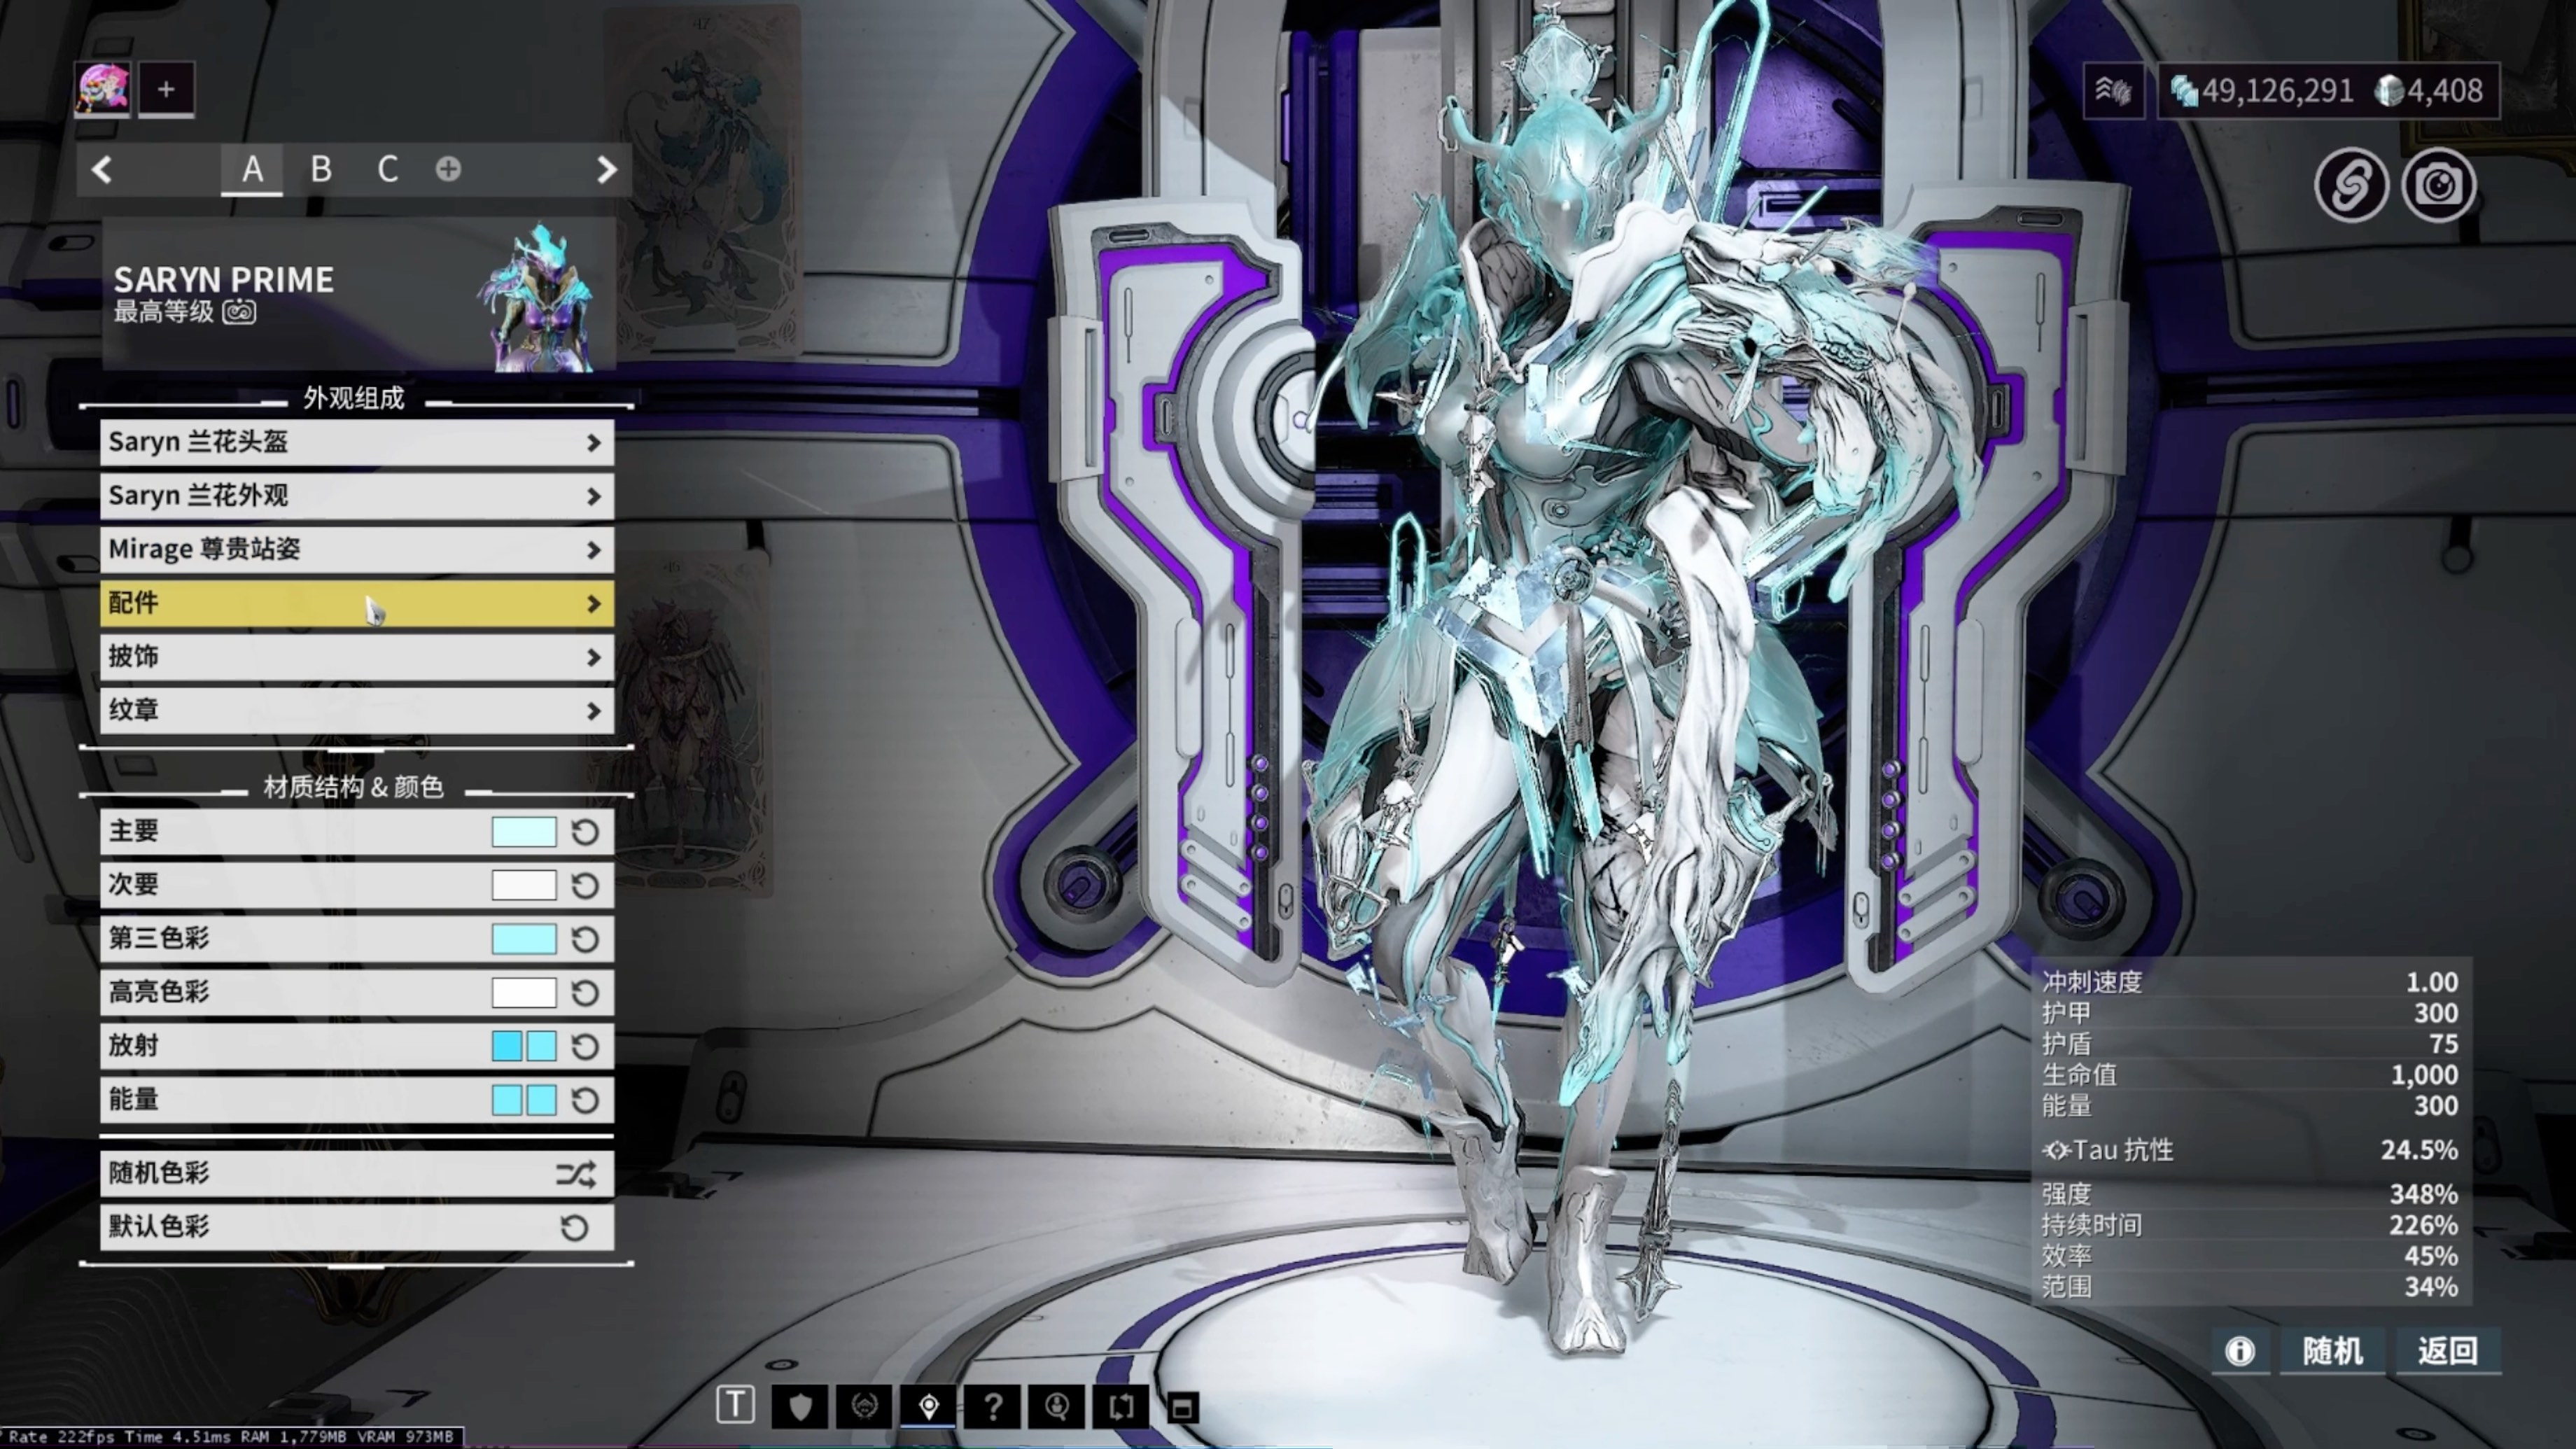Viewport: 2576px width, 1449px height.
Task: Randomize colors with 随机色彩
Action: 357,1173
